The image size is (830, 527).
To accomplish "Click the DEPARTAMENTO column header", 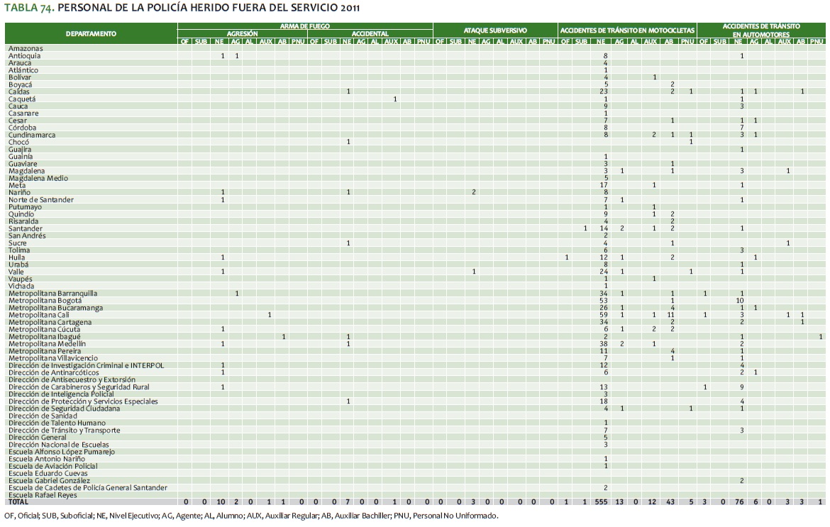I will point(91,34).
